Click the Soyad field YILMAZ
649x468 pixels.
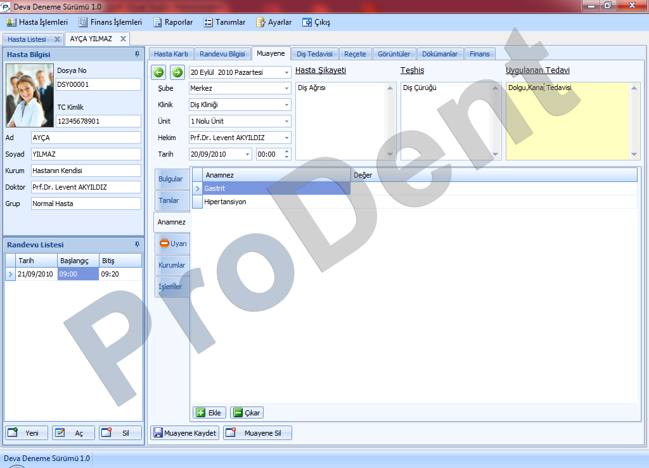[x=86, y=155]
